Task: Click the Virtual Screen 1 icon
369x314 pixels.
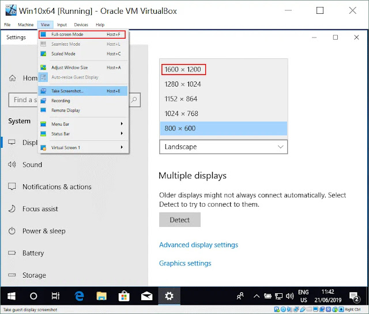Action: click(43, 148)
